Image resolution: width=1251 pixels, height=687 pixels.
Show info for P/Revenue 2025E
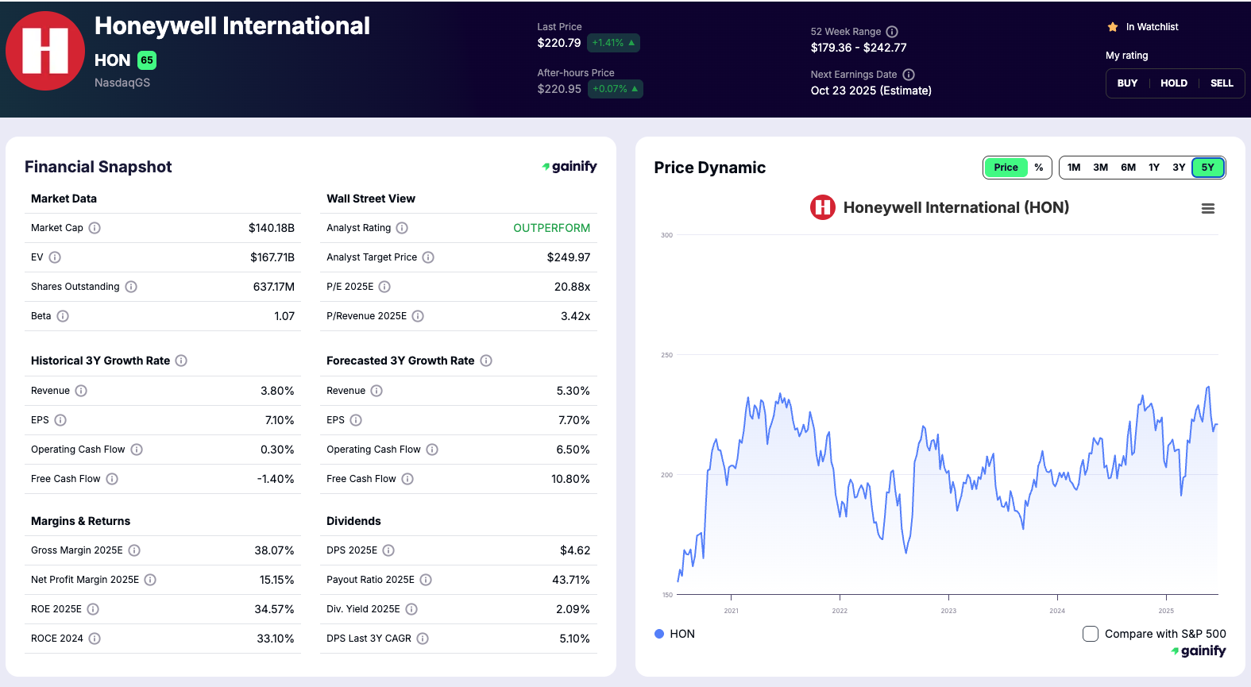coord(418,316)
